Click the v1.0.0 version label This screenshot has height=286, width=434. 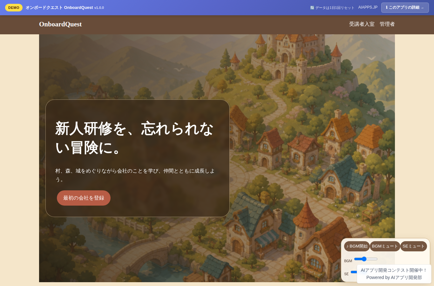coord(99,8)
